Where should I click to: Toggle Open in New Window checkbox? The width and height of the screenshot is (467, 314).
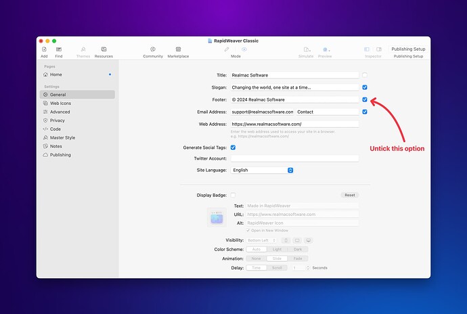tap(248, 231)
